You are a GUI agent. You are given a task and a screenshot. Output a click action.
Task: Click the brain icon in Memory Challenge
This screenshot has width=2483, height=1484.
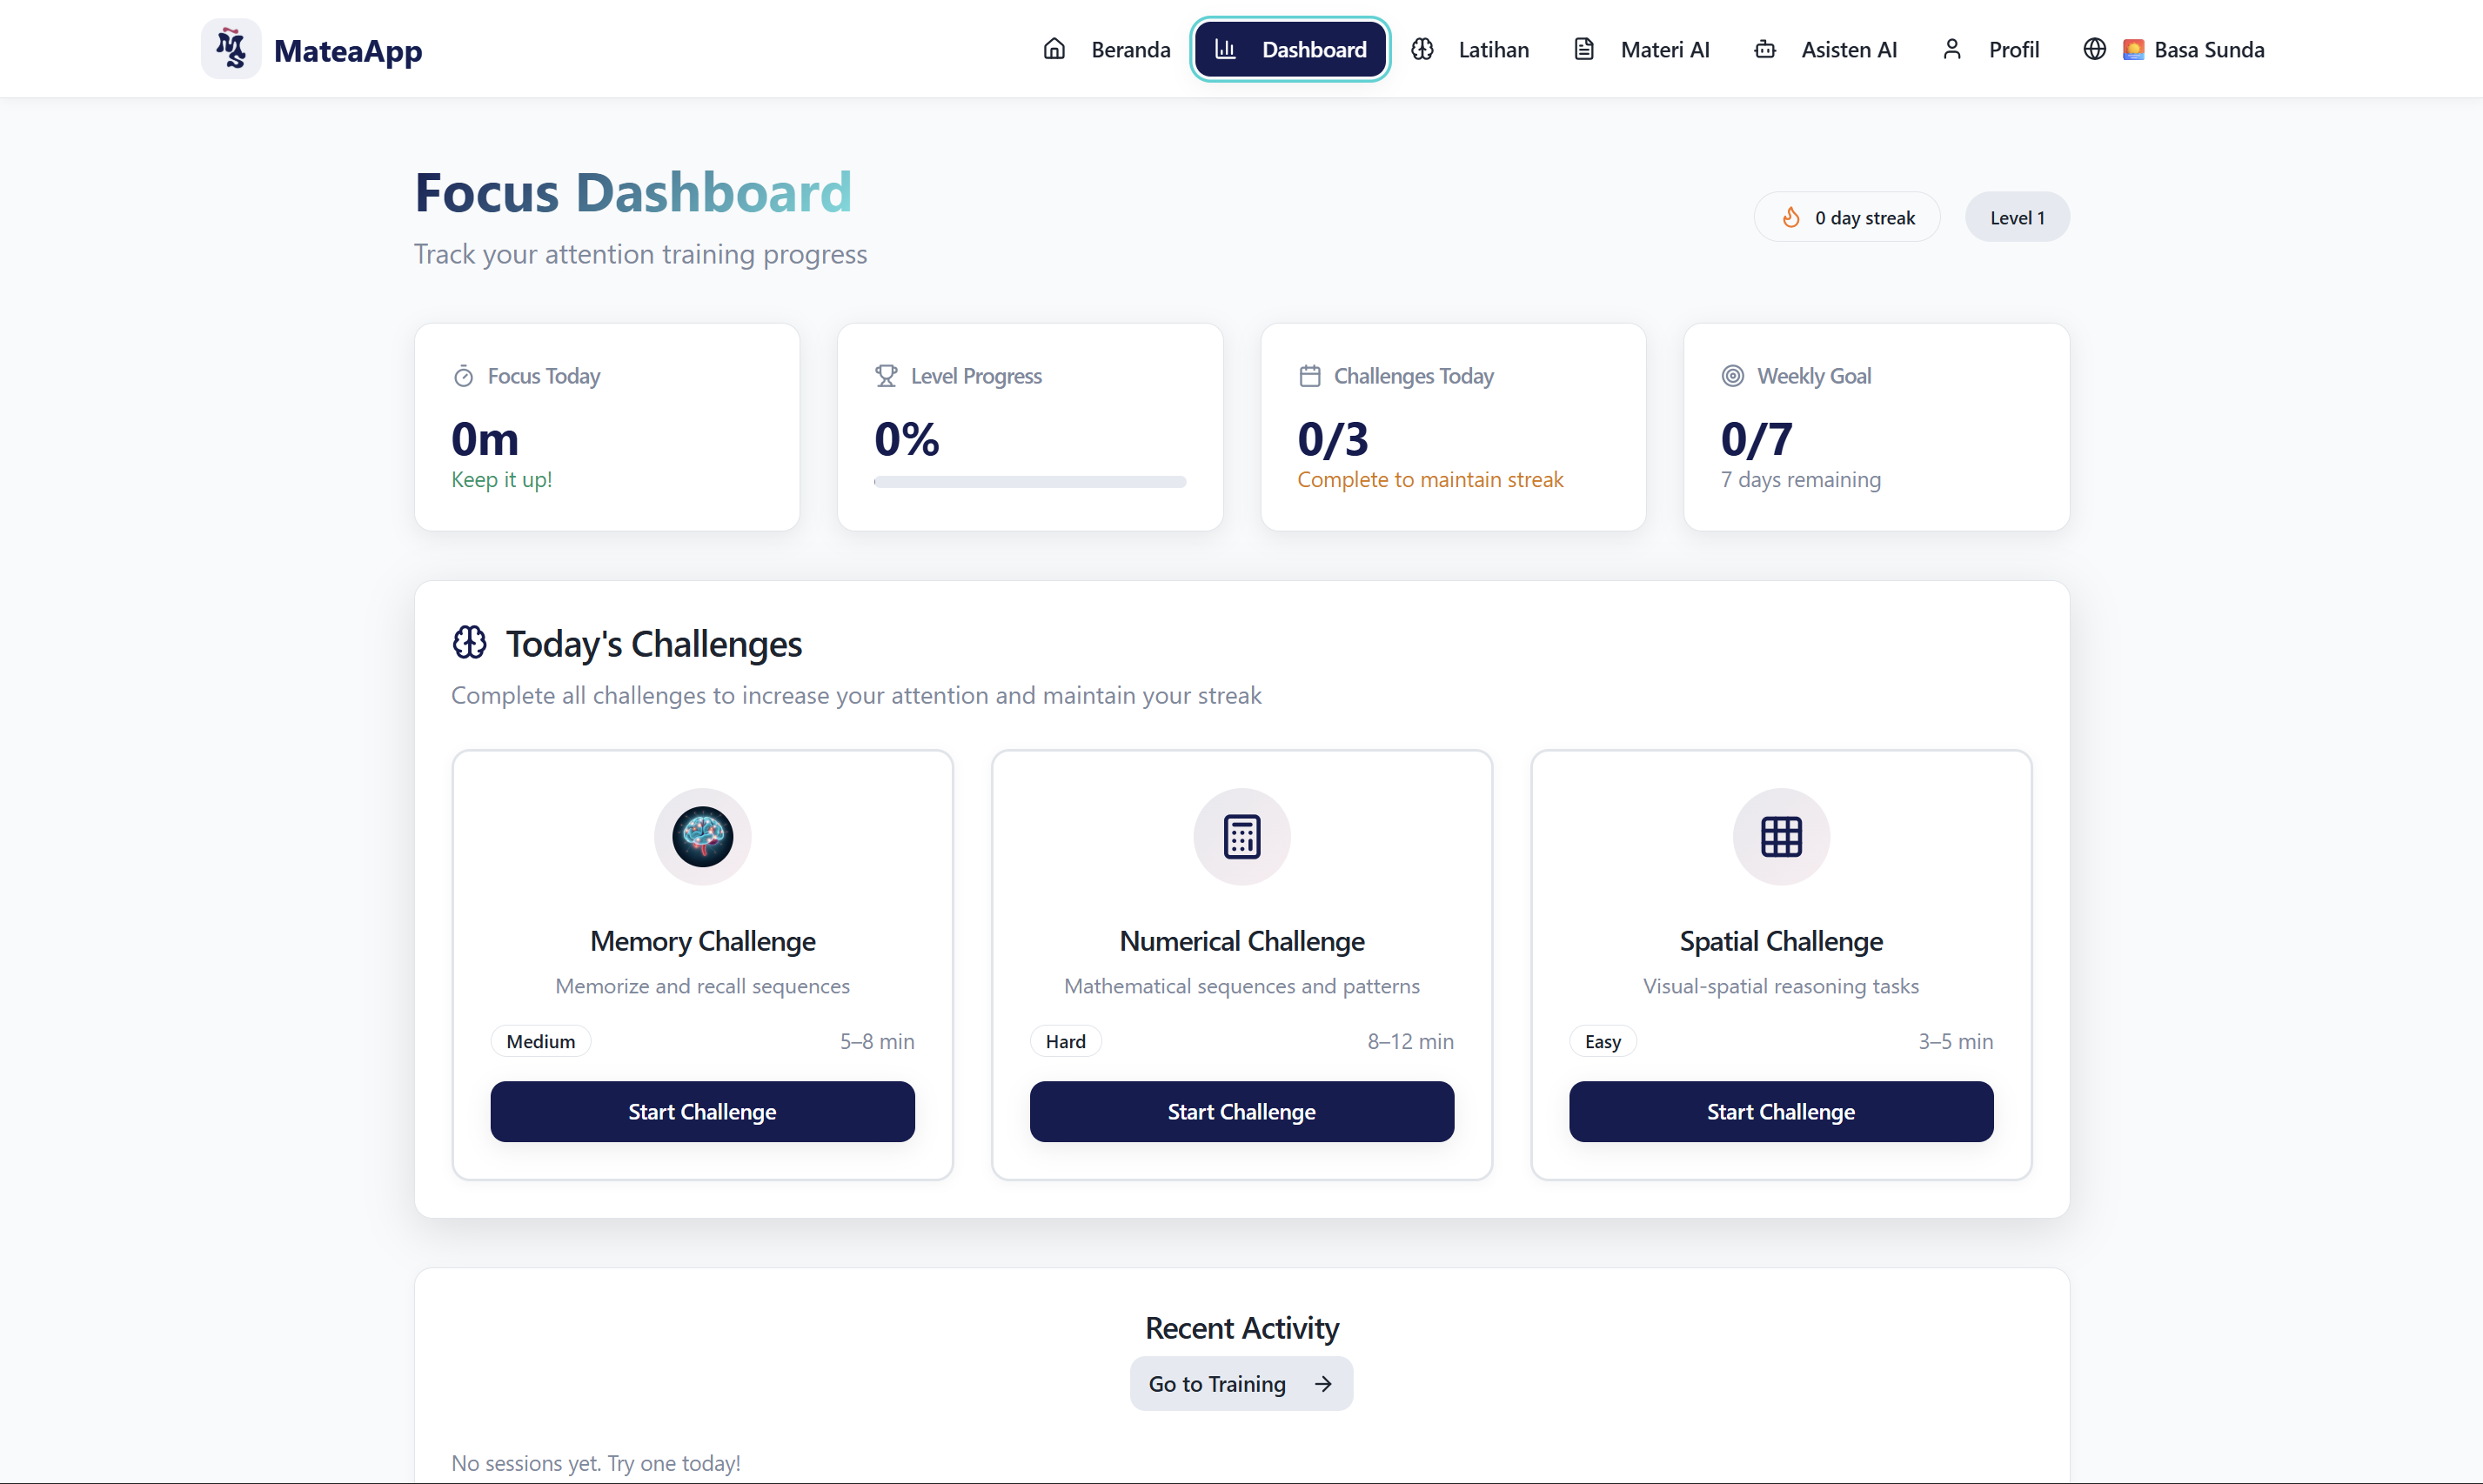(702, 836)
